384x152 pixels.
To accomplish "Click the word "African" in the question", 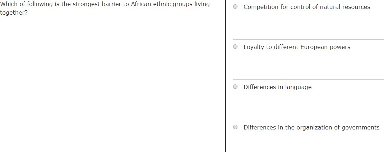I will [141, 4].
